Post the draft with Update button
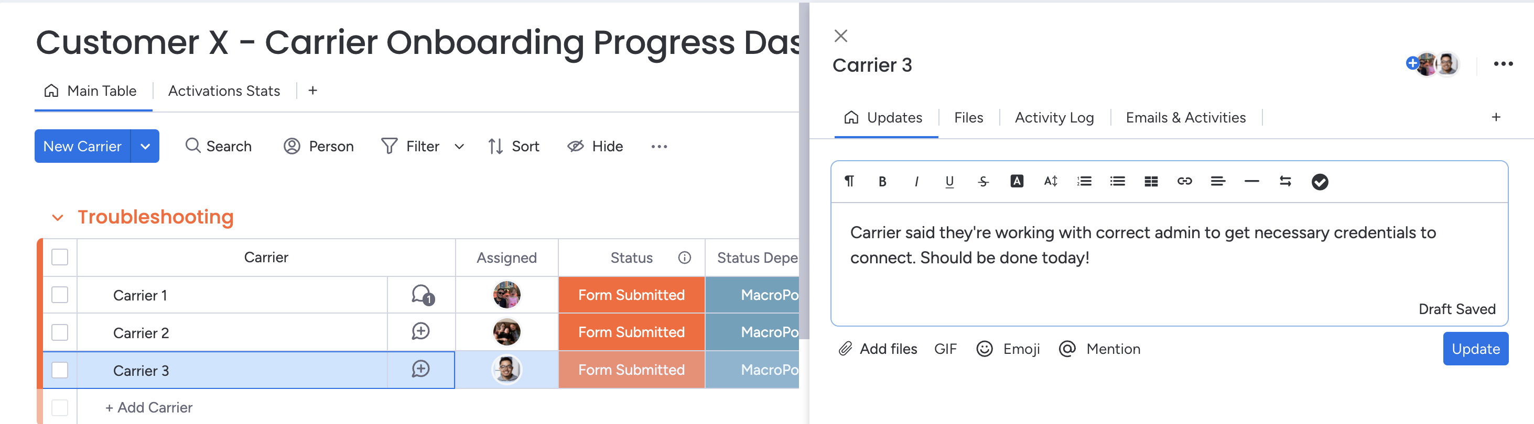1534x424 pixels. click(x=1475, y=349)
